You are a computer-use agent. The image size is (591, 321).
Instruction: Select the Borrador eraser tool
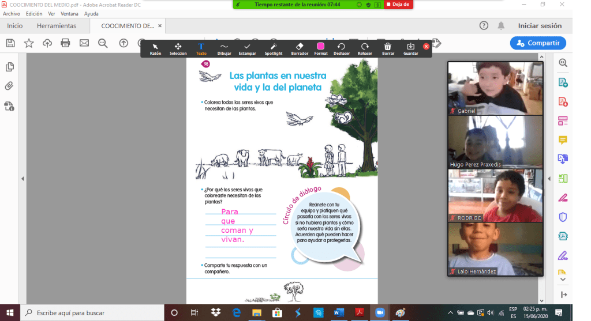click(299, 48)
